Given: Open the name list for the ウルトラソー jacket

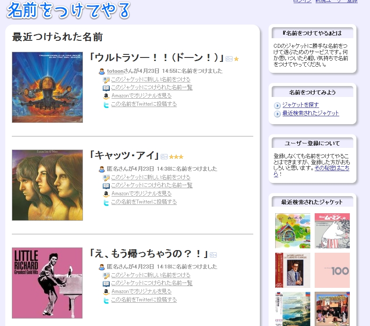Looking at the screenshot, I should (x=152, y=87).
